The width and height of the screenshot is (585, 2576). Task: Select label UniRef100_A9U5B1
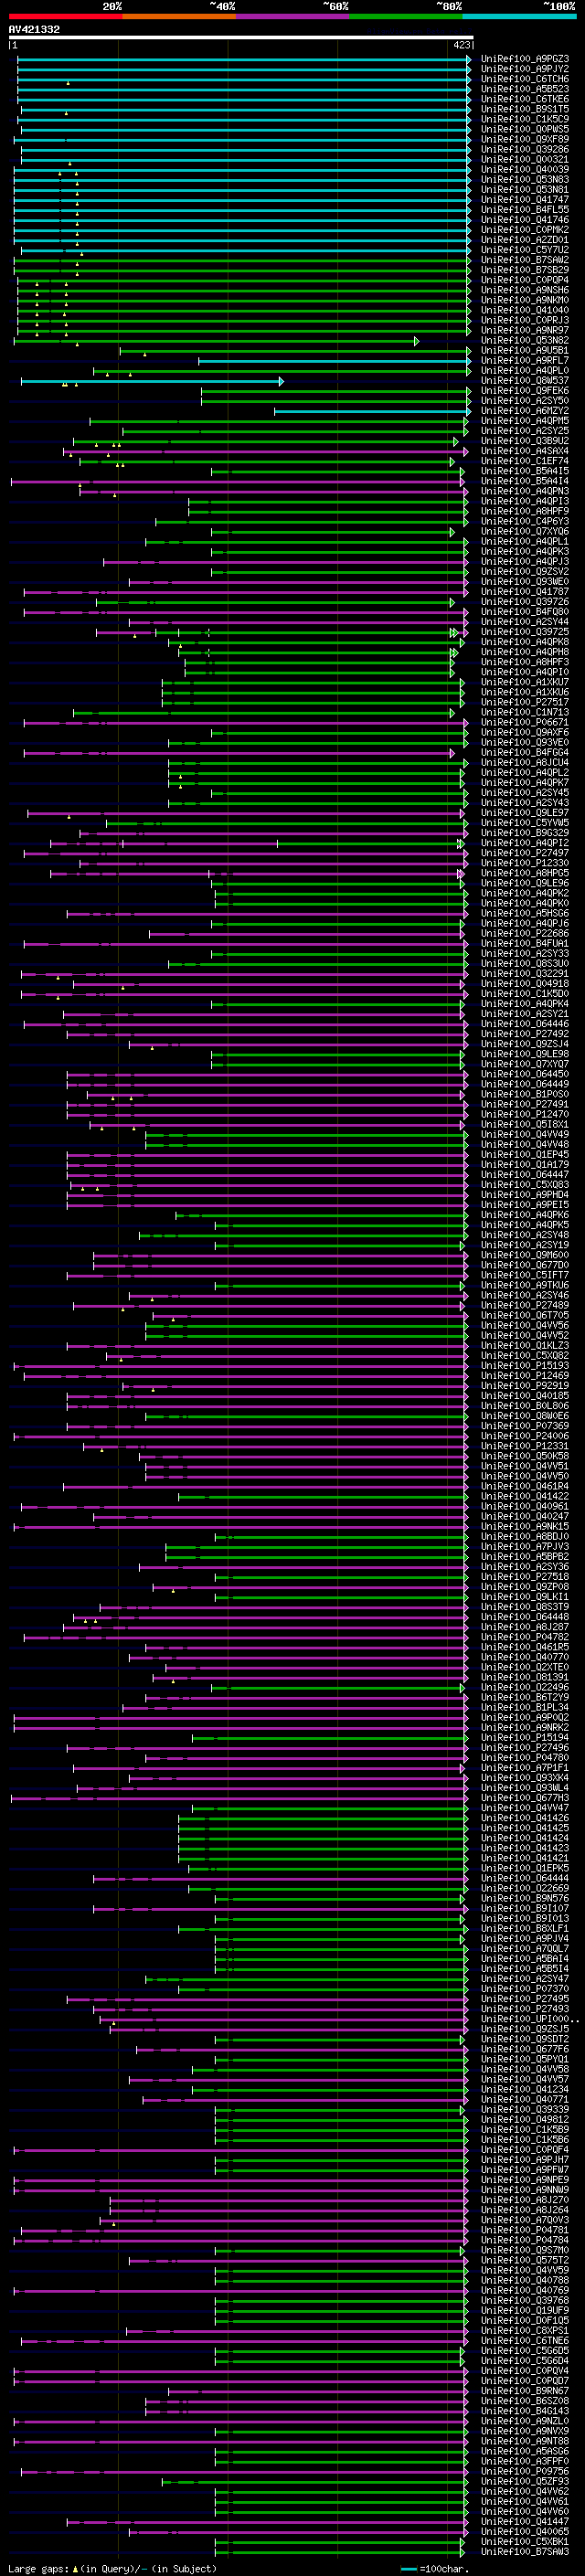tap(525, 350)
